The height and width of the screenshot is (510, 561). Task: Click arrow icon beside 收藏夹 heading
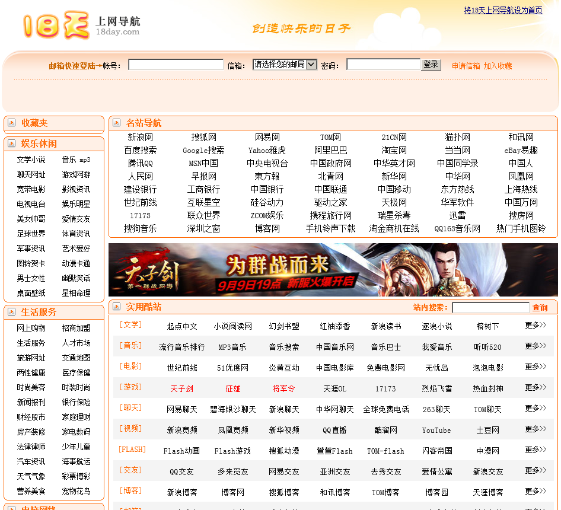[x=12, y=123]
